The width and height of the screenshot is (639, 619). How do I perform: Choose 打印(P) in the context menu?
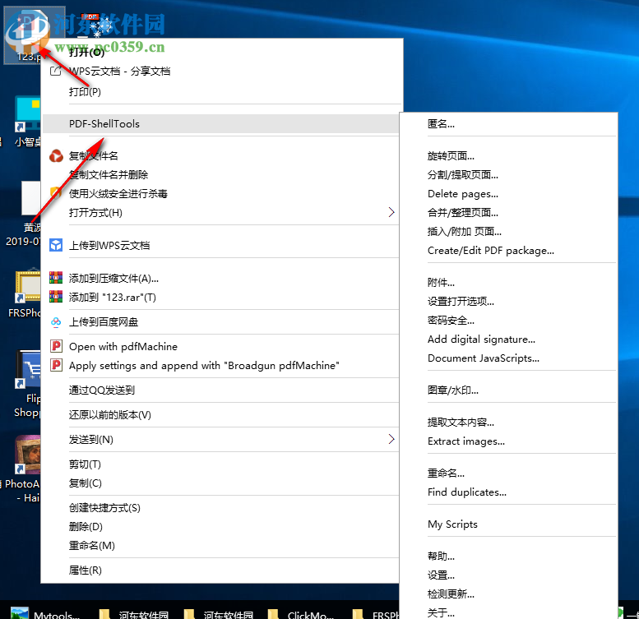pos(85,91)
